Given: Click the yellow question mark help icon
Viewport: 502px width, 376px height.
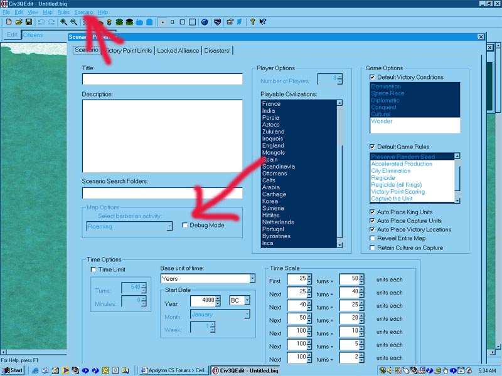Looking at the screenshot, I should coord(252,22).
